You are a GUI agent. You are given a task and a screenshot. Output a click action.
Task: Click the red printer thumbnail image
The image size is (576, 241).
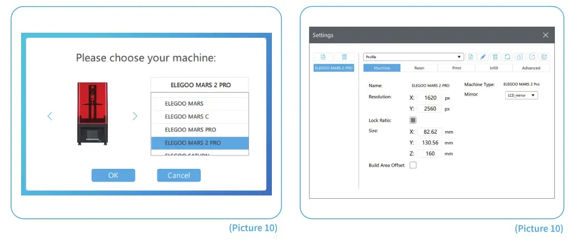(92, 113)
